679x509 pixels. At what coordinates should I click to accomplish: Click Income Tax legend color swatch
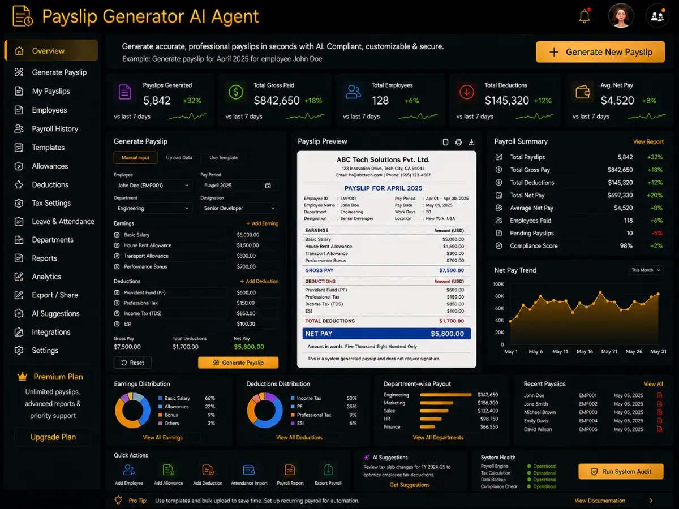[293, 399]
